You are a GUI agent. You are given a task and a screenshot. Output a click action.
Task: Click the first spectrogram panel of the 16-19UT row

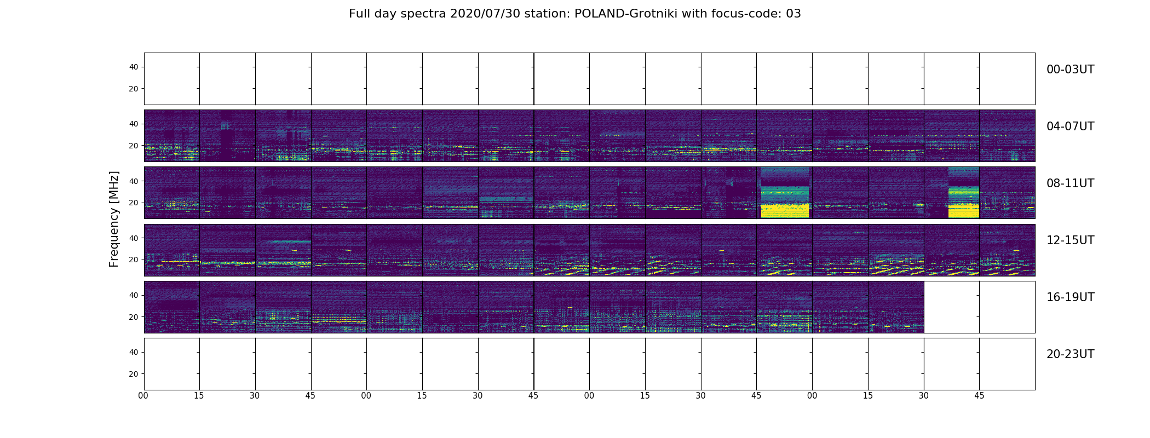pos(172,307)
